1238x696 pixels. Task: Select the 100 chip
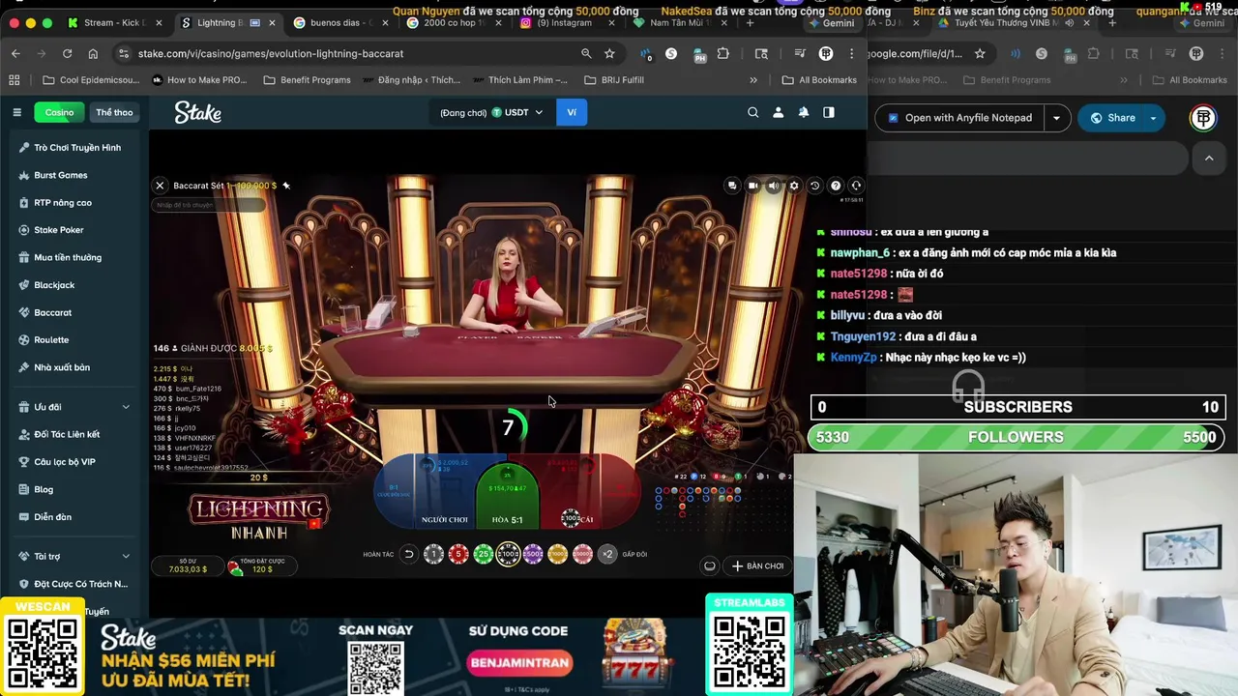(x=508, y=554)
